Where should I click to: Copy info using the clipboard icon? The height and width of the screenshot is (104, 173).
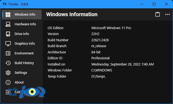pos(157,14)
